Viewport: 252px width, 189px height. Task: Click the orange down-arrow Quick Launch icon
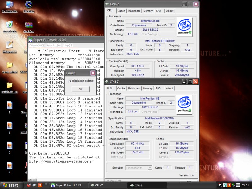tap(40, 185)
